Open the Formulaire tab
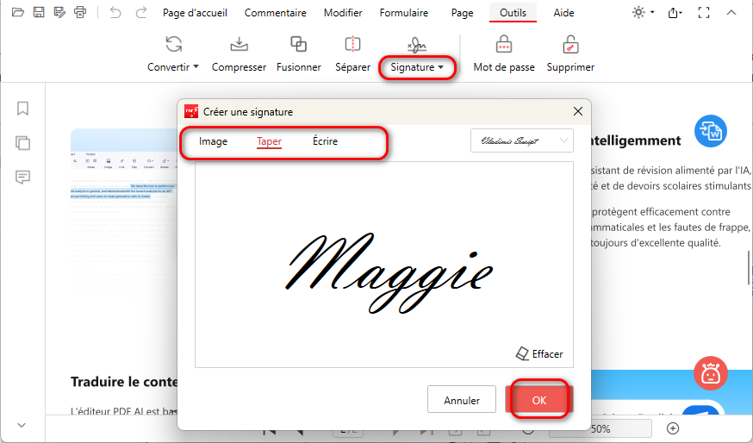 click(x=404, y=13)
